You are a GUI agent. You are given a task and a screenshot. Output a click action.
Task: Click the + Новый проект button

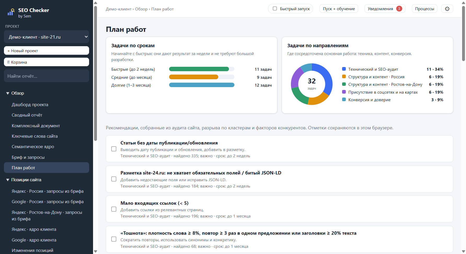47,51
